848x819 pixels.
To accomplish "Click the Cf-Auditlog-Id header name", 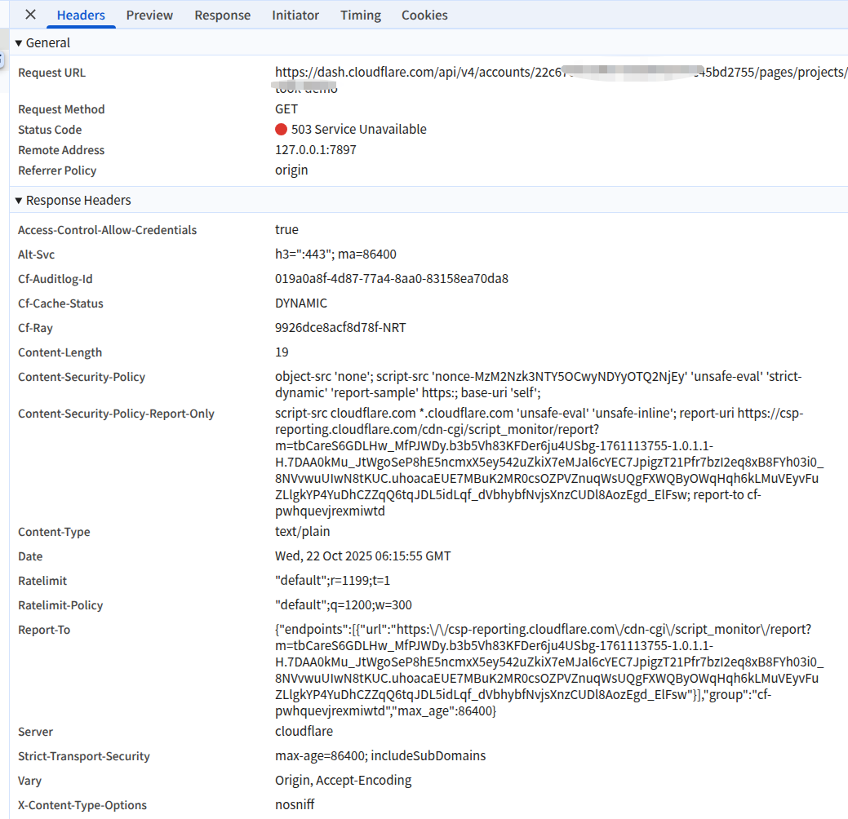I will (55, 279).
